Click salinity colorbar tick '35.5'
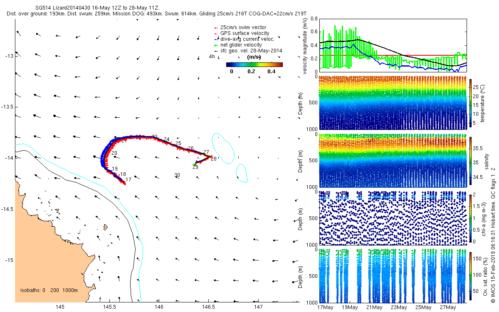Screen dimensions: 499x312 pyautogui.click(x=478, y=148)
